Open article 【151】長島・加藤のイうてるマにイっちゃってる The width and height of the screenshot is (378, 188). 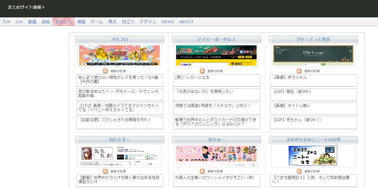120,109
